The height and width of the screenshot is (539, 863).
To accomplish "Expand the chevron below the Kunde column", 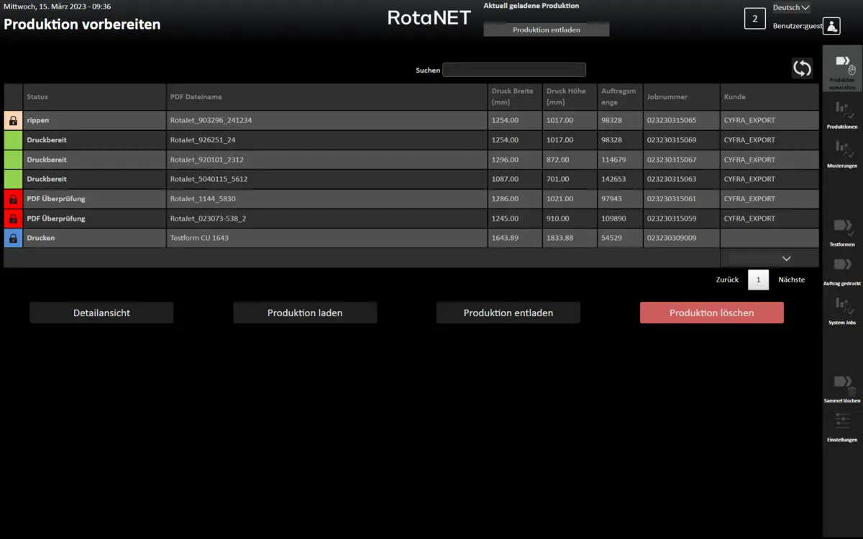I will pos(786,258).
